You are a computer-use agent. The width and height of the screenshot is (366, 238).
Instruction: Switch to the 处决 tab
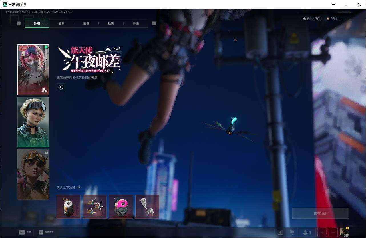tap(111, 23)
